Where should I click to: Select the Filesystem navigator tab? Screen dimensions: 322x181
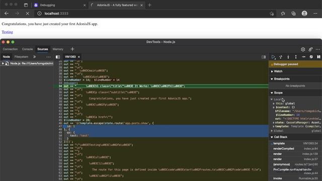click(x=21, y=57)
